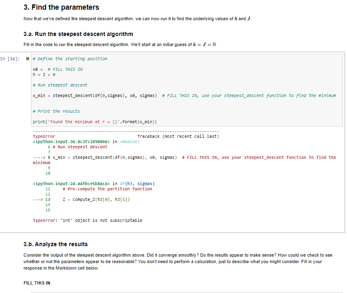The width and height of the screenshot is (347, 293).
Task: Click the 'Fill in the code to run' instruction text
Action: [120, 44]
